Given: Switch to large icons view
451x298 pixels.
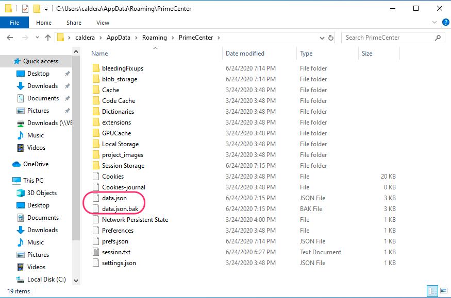Looking at the screenshot, I should pyautogui.click(x=444, y=291).
